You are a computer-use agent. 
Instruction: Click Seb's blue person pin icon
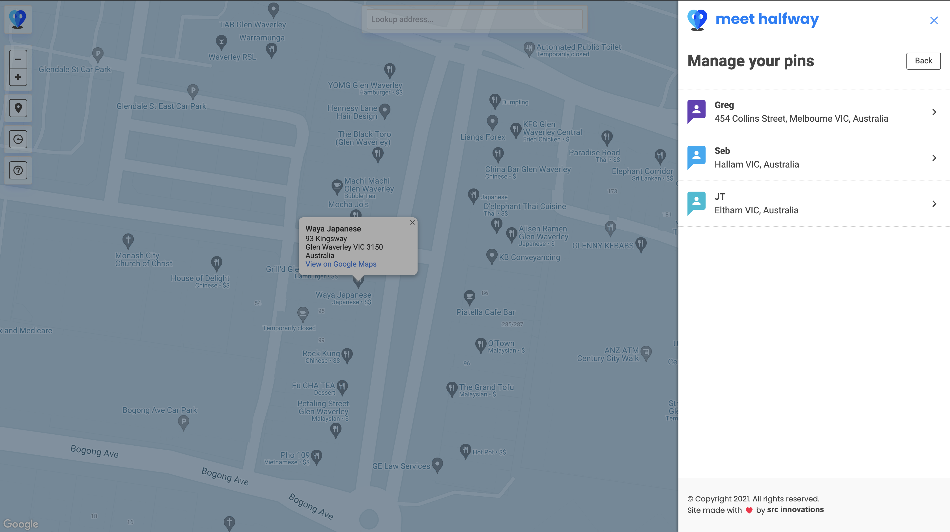696,157
